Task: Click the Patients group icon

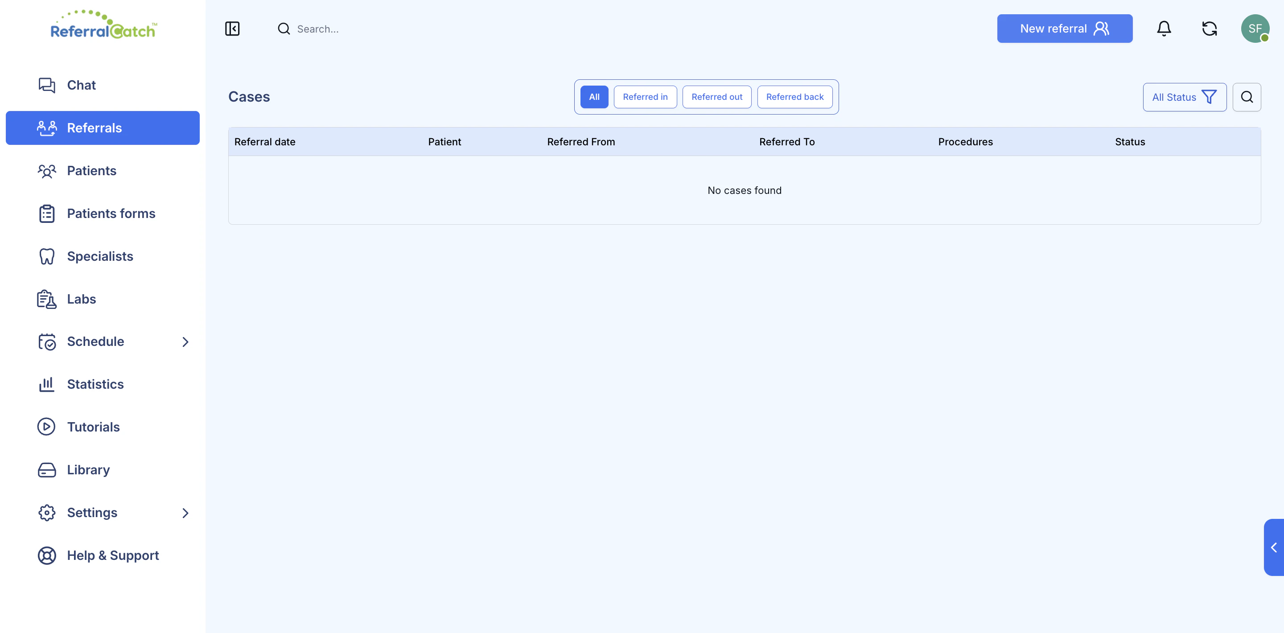Action: 47,171
